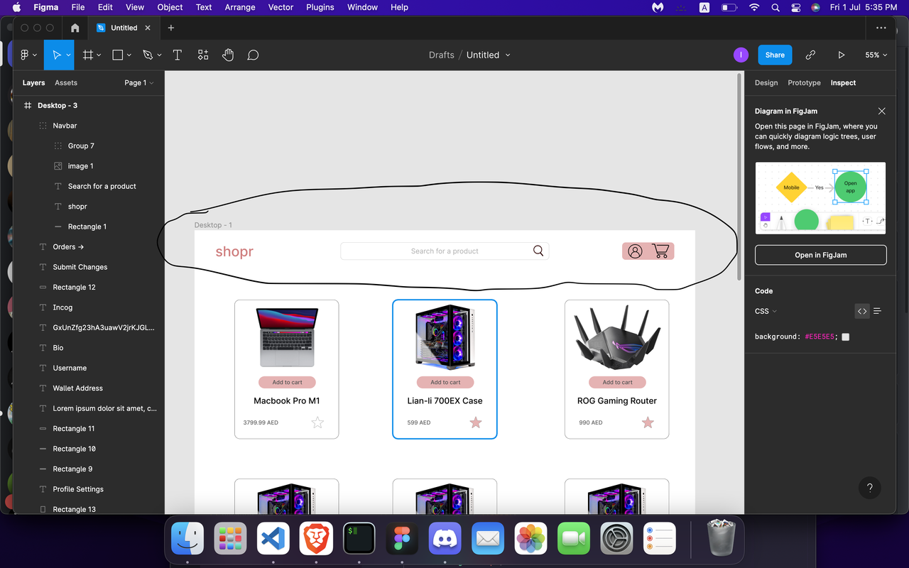909x568 pixels.
Task: Click Add to cart under Macbook Pro M1
Action: click(287, 382)
